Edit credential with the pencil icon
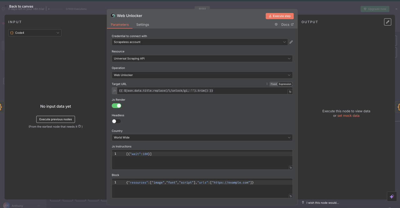Viewport: 400px width, 208px height. point(291,42)
